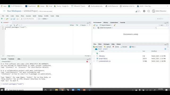Open the Connections tab

pyautogui.click(x=114, y=22)
